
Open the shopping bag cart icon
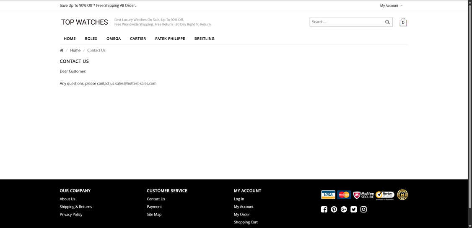[403, 22]
